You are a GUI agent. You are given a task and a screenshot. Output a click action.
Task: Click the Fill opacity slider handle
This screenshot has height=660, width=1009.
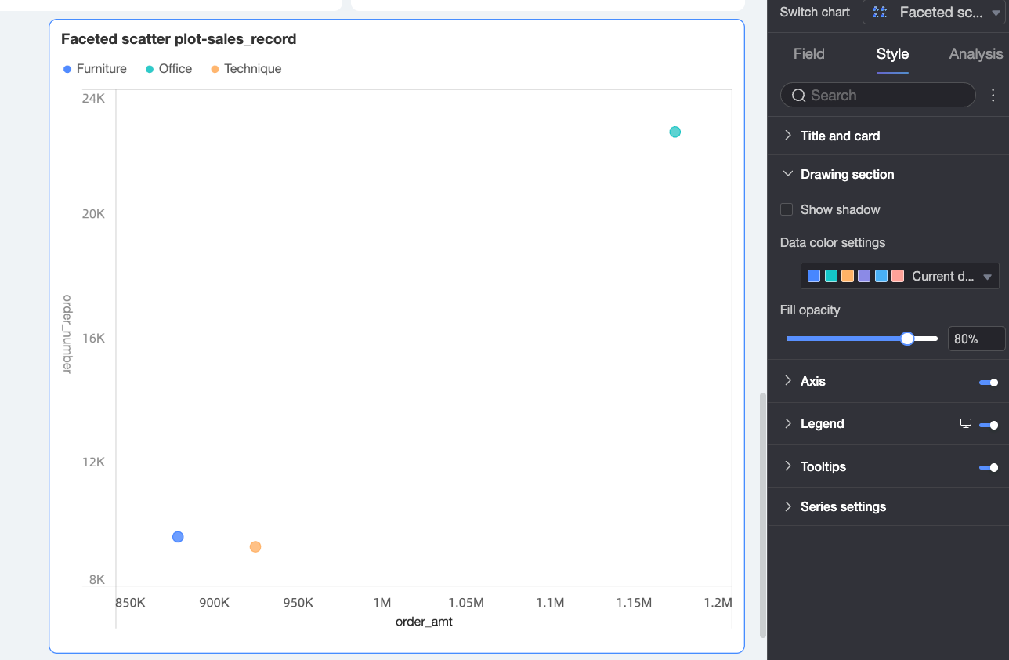click(907, 339)
